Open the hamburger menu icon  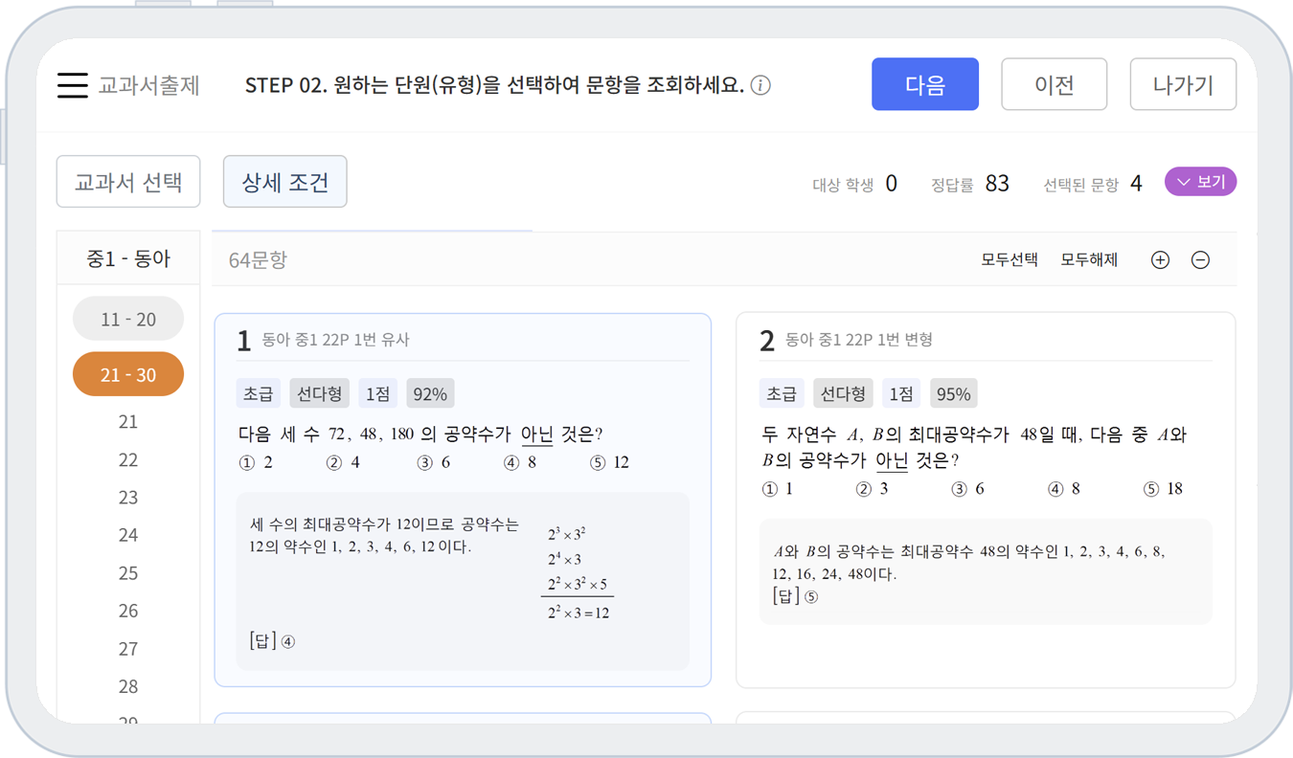[73, 85]
